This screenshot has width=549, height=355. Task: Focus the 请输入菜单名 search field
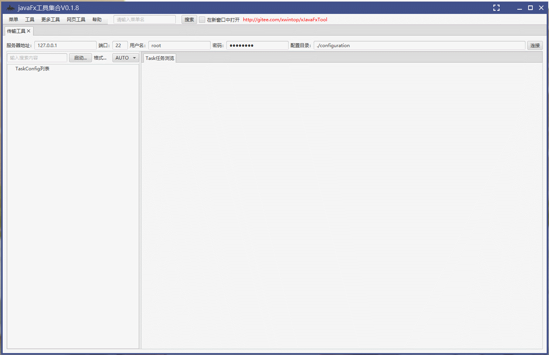(x=144, y=20)
